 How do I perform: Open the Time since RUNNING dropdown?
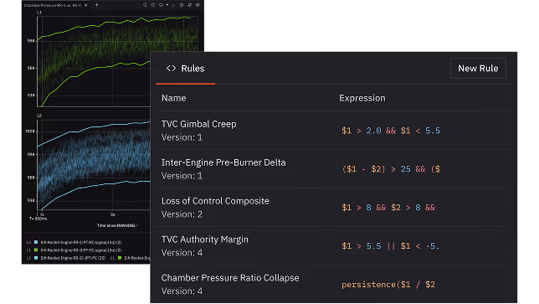(x=117, y=225)
